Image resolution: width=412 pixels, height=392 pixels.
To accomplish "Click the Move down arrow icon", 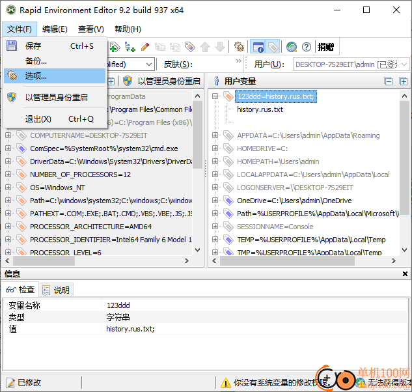I will point(220,47).
